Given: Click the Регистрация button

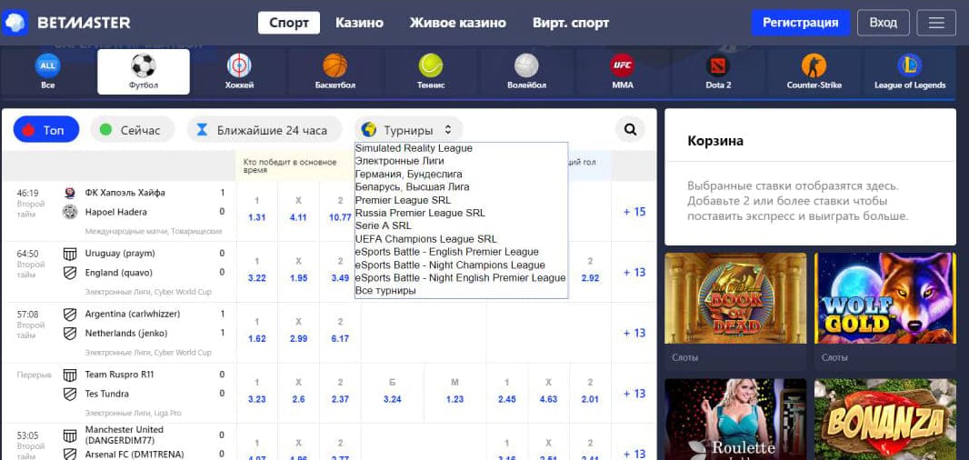Looking at the screenshot, I should pyautogui.click(x=800, y=23).
